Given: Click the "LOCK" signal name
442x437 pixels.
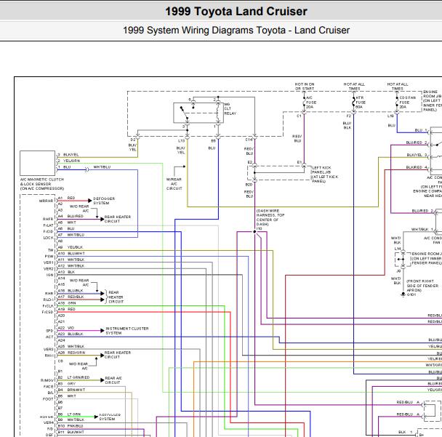Looking at the screenshot, I should point(49,238).
